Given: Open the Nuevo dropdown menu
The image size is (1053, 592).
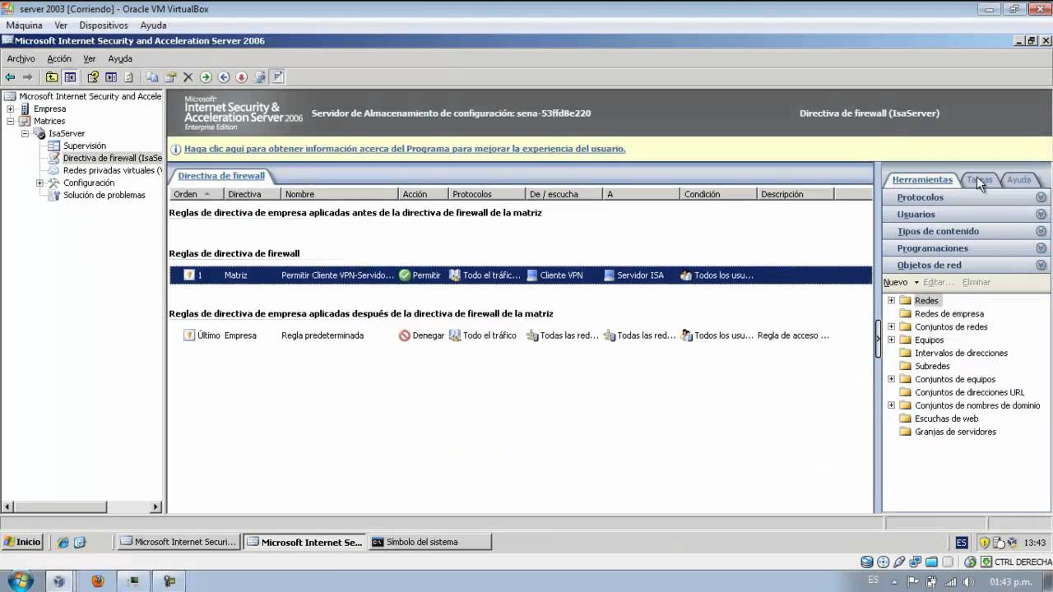Looking at the screenshot, I should (901, 282).
